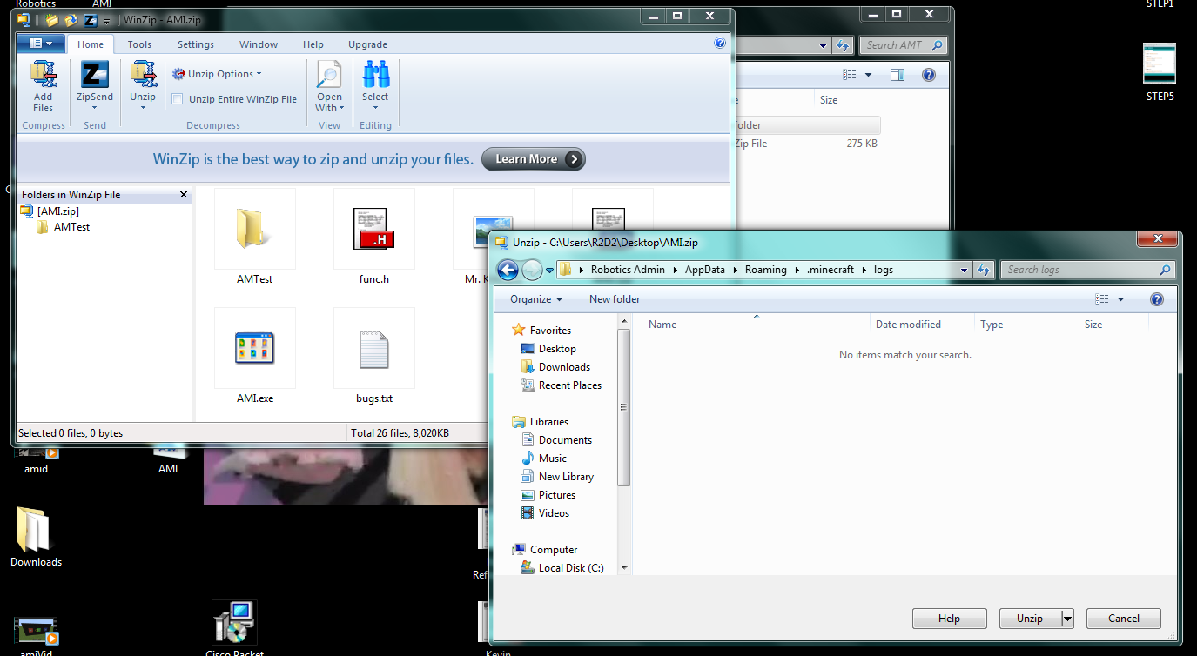Open the WinZip file menu button
Viewport: 1197px width, 656px height.
pos(41,44)
